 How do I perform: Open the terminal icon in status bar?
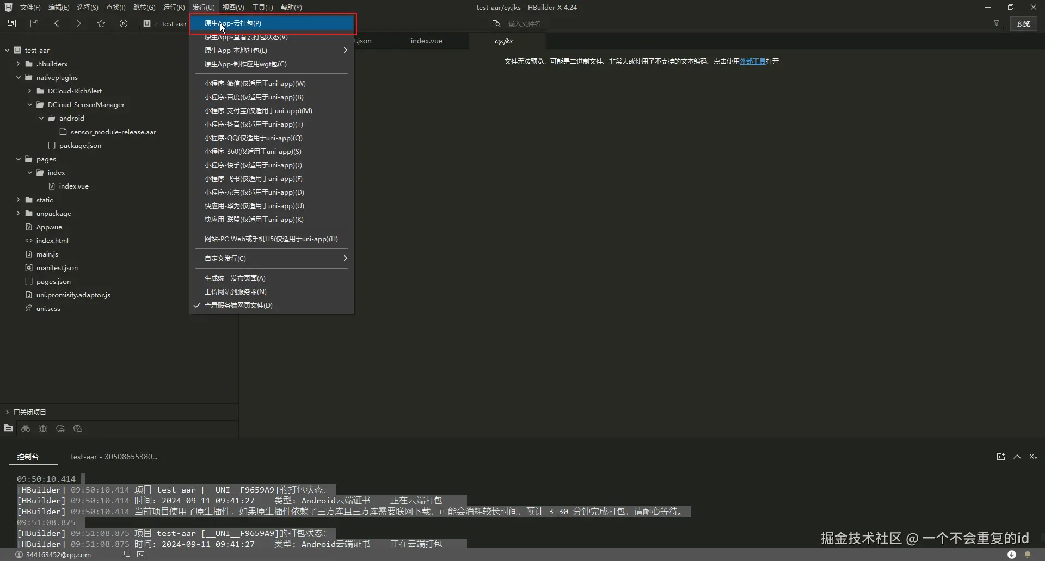[141, 554]
